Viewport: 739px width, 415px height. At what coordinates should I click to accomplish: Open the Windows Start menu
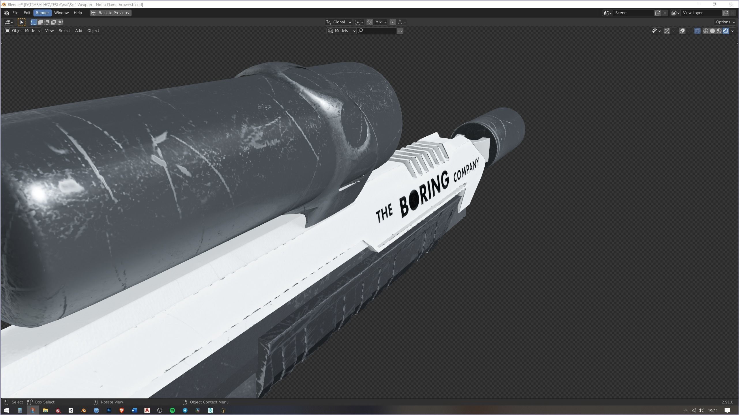pos(6,410)
